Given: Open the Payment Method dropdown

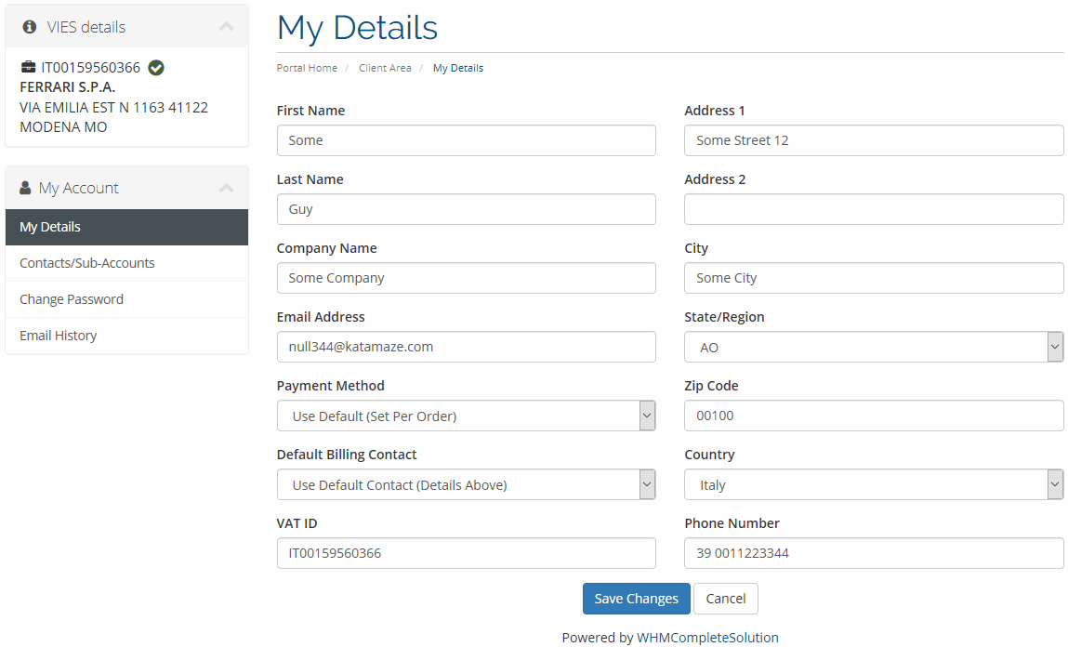Looking at the screenshot, I should pos(467,416).
